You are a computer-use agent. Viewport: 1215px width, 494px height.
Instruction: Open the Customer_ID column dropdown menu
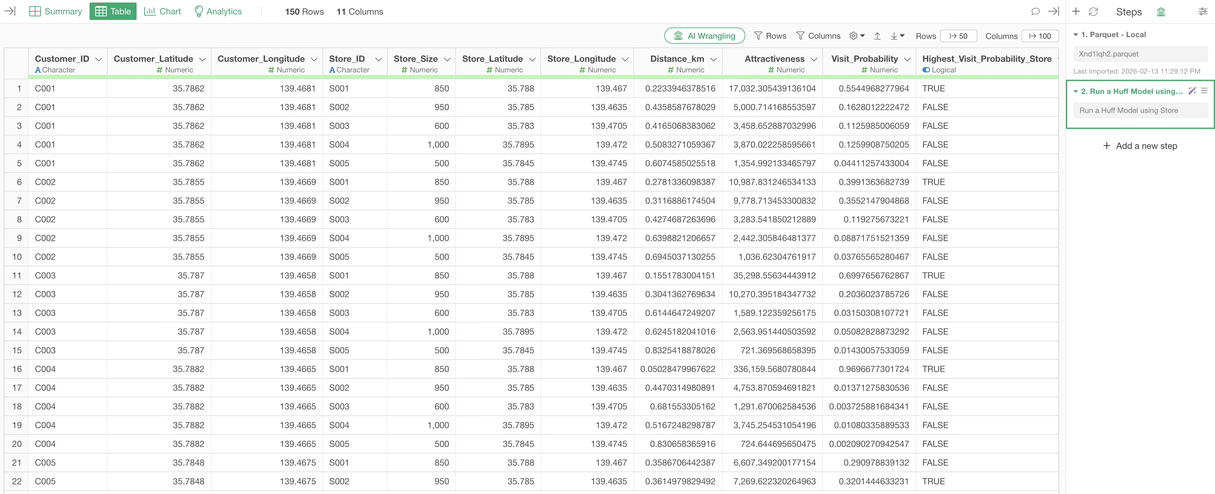click(99, 59)
